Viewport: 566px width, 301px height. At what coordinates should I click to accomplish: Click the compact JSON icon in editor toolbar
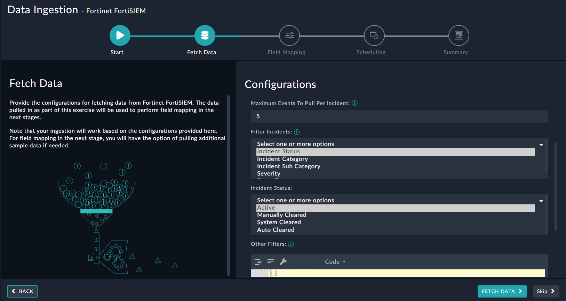coord(271,261)
